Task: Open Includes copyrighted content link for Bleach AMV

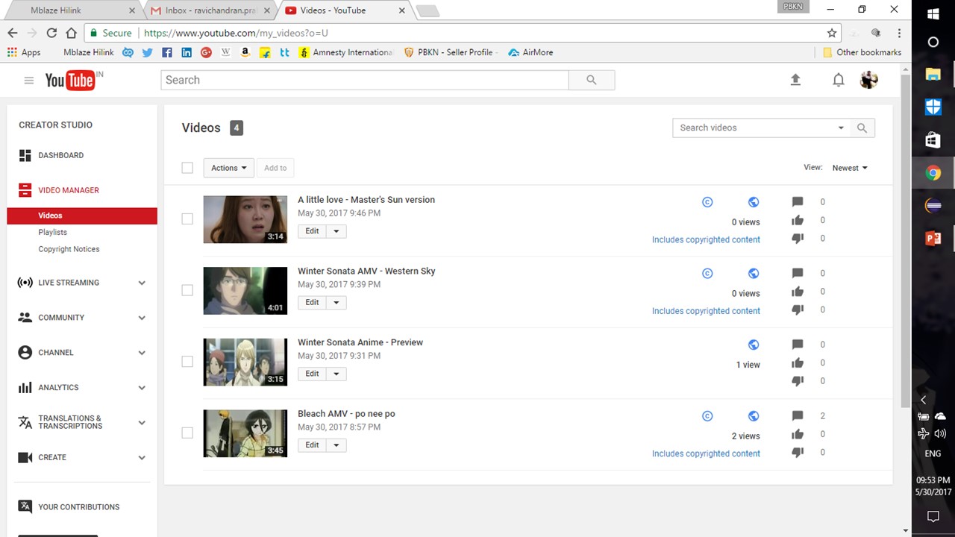Action: coord(706,453)
